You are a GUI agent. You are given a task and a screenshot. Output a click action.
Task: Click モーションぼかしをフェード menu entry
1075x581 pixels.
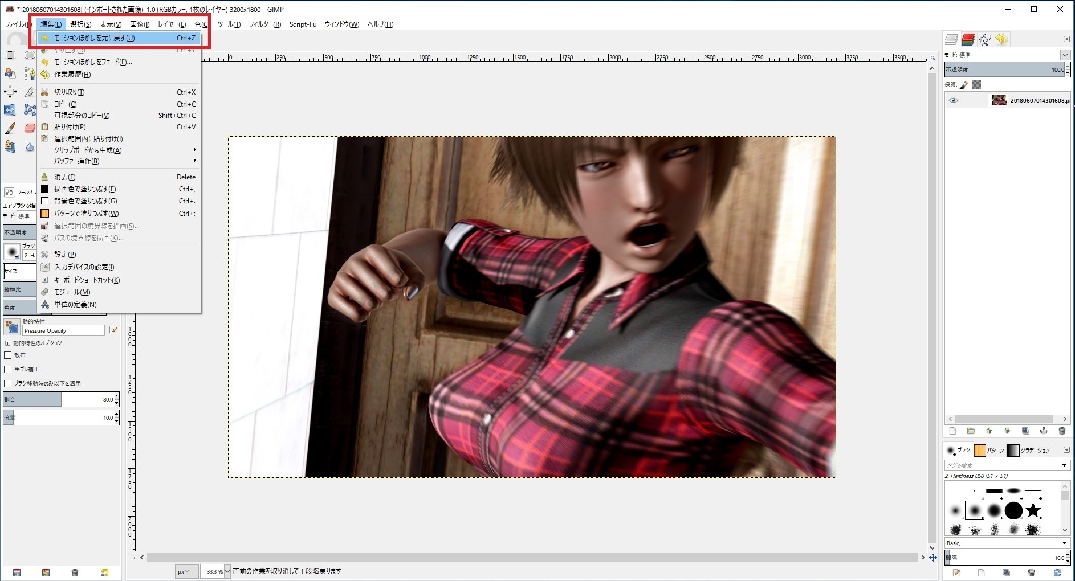point(119,62)
